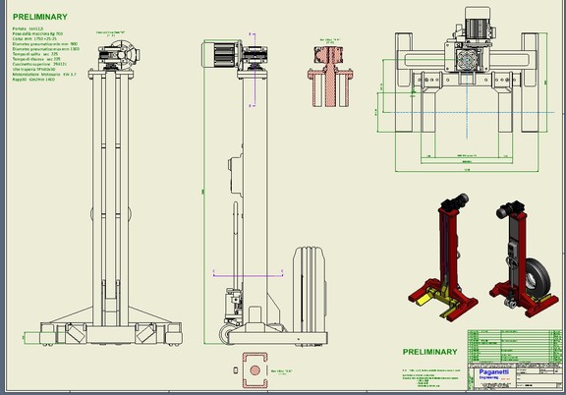Viewport: 566px width, 395px height.
Task: Select the front elevation view of the column lift
Action: click(x=110, y=194)
